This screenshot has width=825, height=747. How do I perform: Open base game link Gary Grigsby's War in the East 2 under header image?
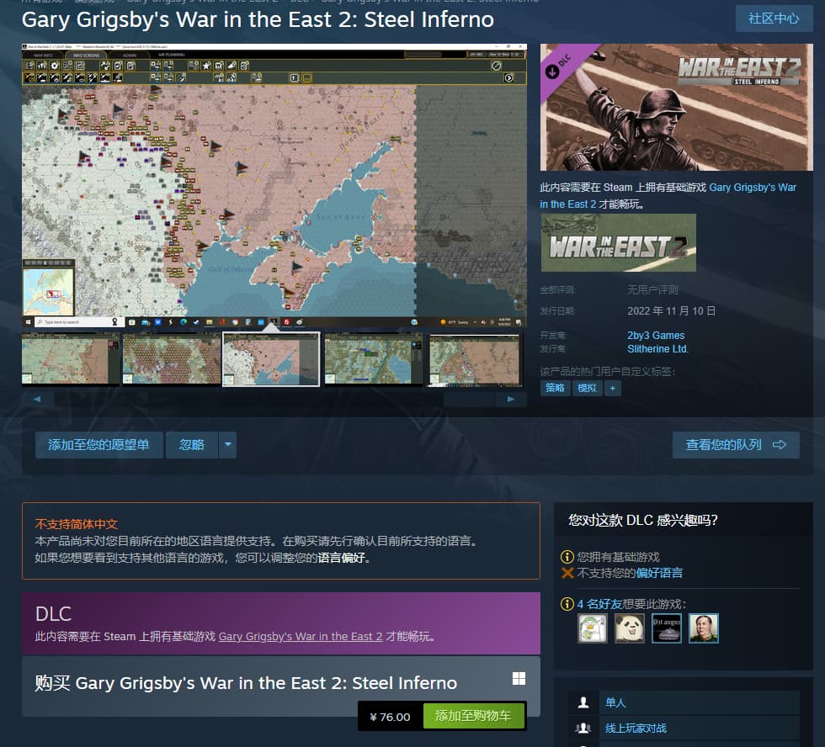click(x=668, y=195)
